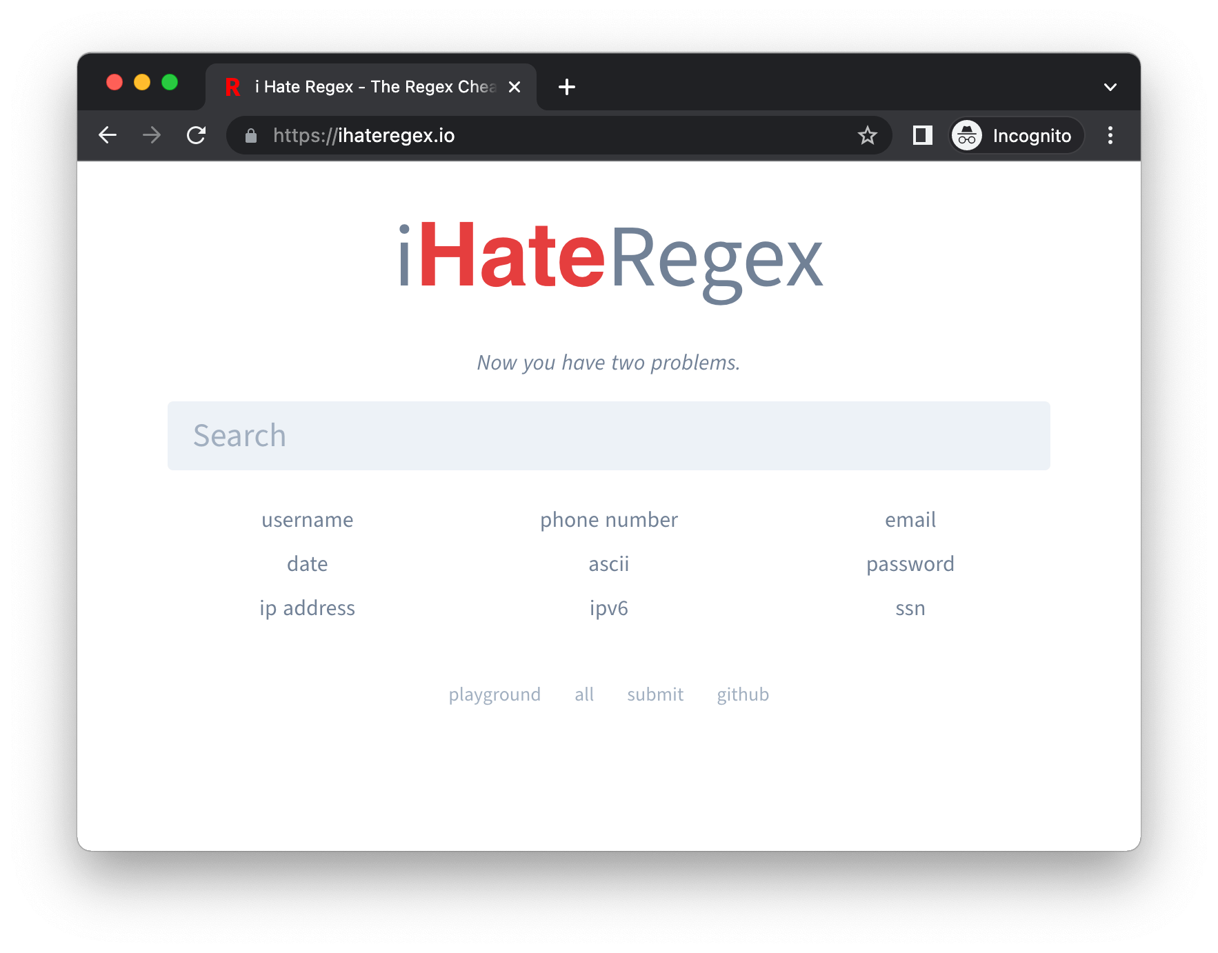Click the red R favicon on tab
1218x953 pixels.
[233, 87]
